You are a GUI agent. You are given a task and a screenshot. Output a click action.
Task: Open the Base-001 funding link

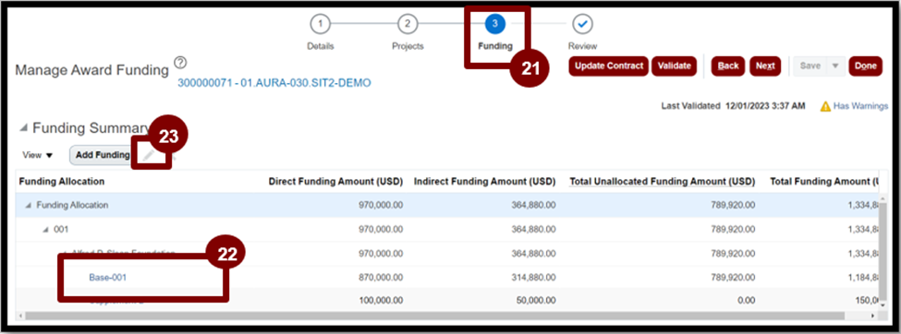click(x=107, y=277)
